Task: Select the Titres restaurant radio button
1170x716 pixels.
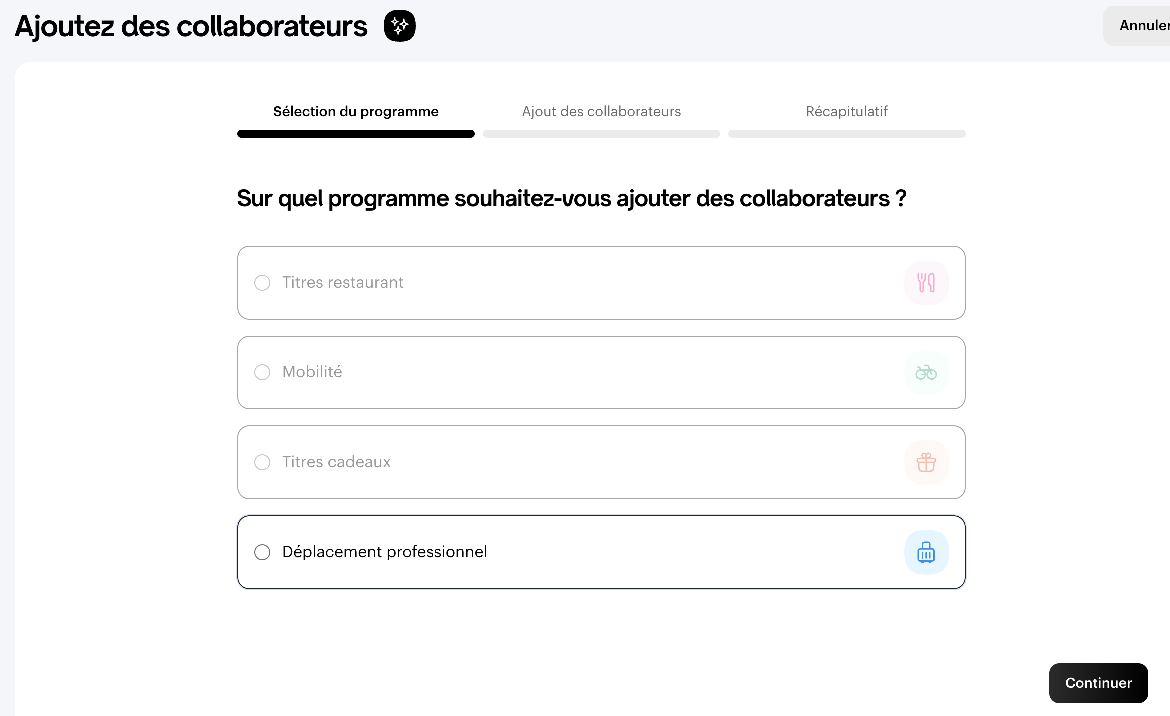Action: 262,283
